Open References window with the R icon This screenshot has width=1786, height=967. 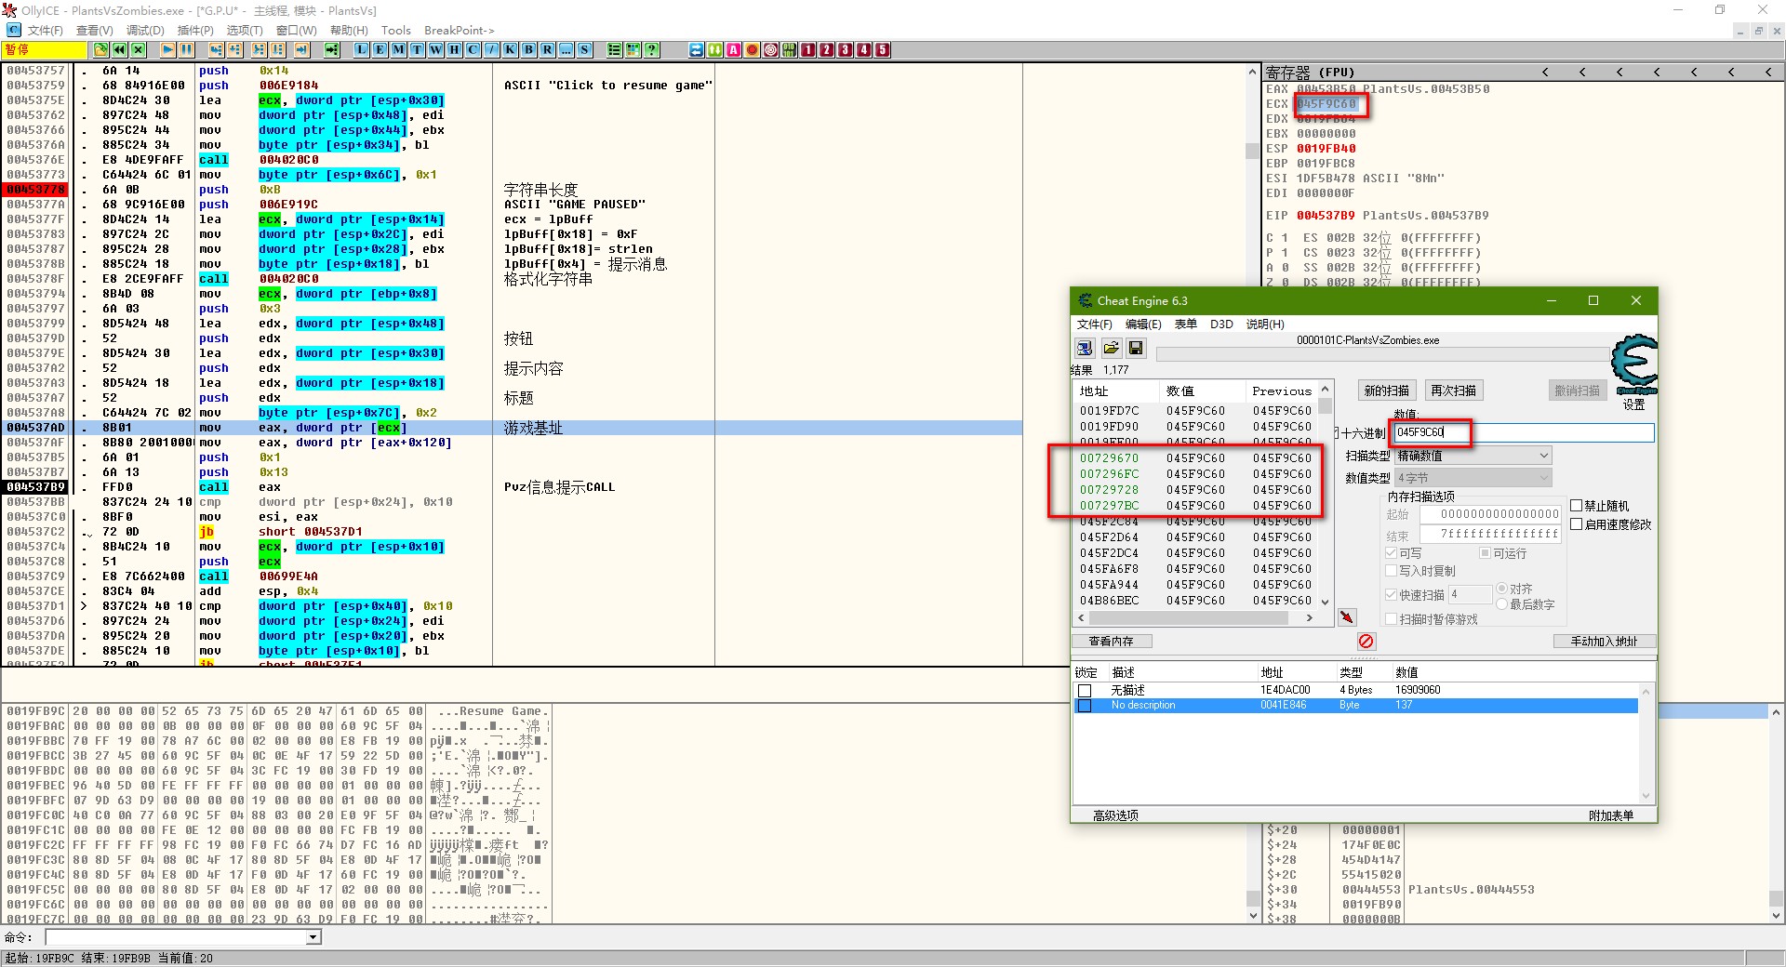(547, 50)
